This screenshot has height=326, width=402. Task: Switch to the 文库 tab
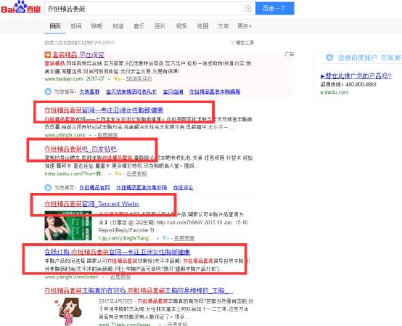coord(223,26)
